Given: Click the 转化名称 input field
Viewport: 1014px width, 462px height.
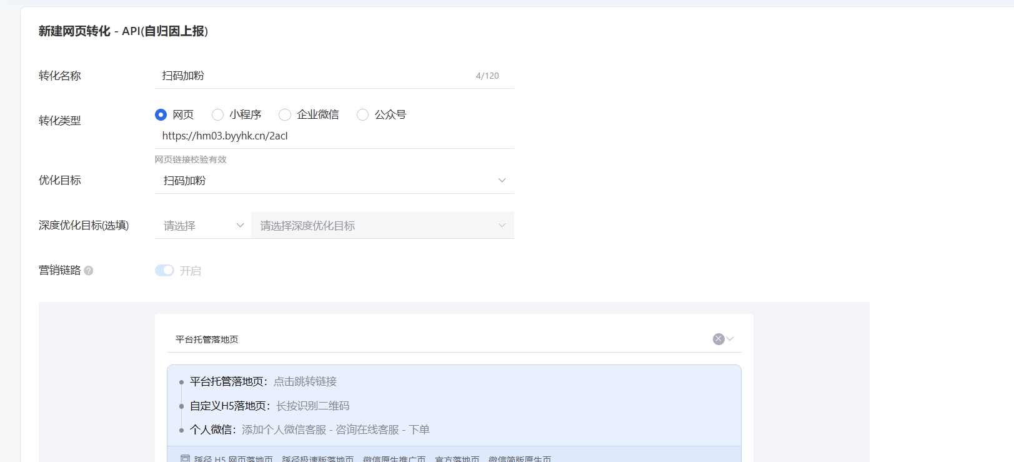Looking at the screenshot, I should click(x=312, y=76).
